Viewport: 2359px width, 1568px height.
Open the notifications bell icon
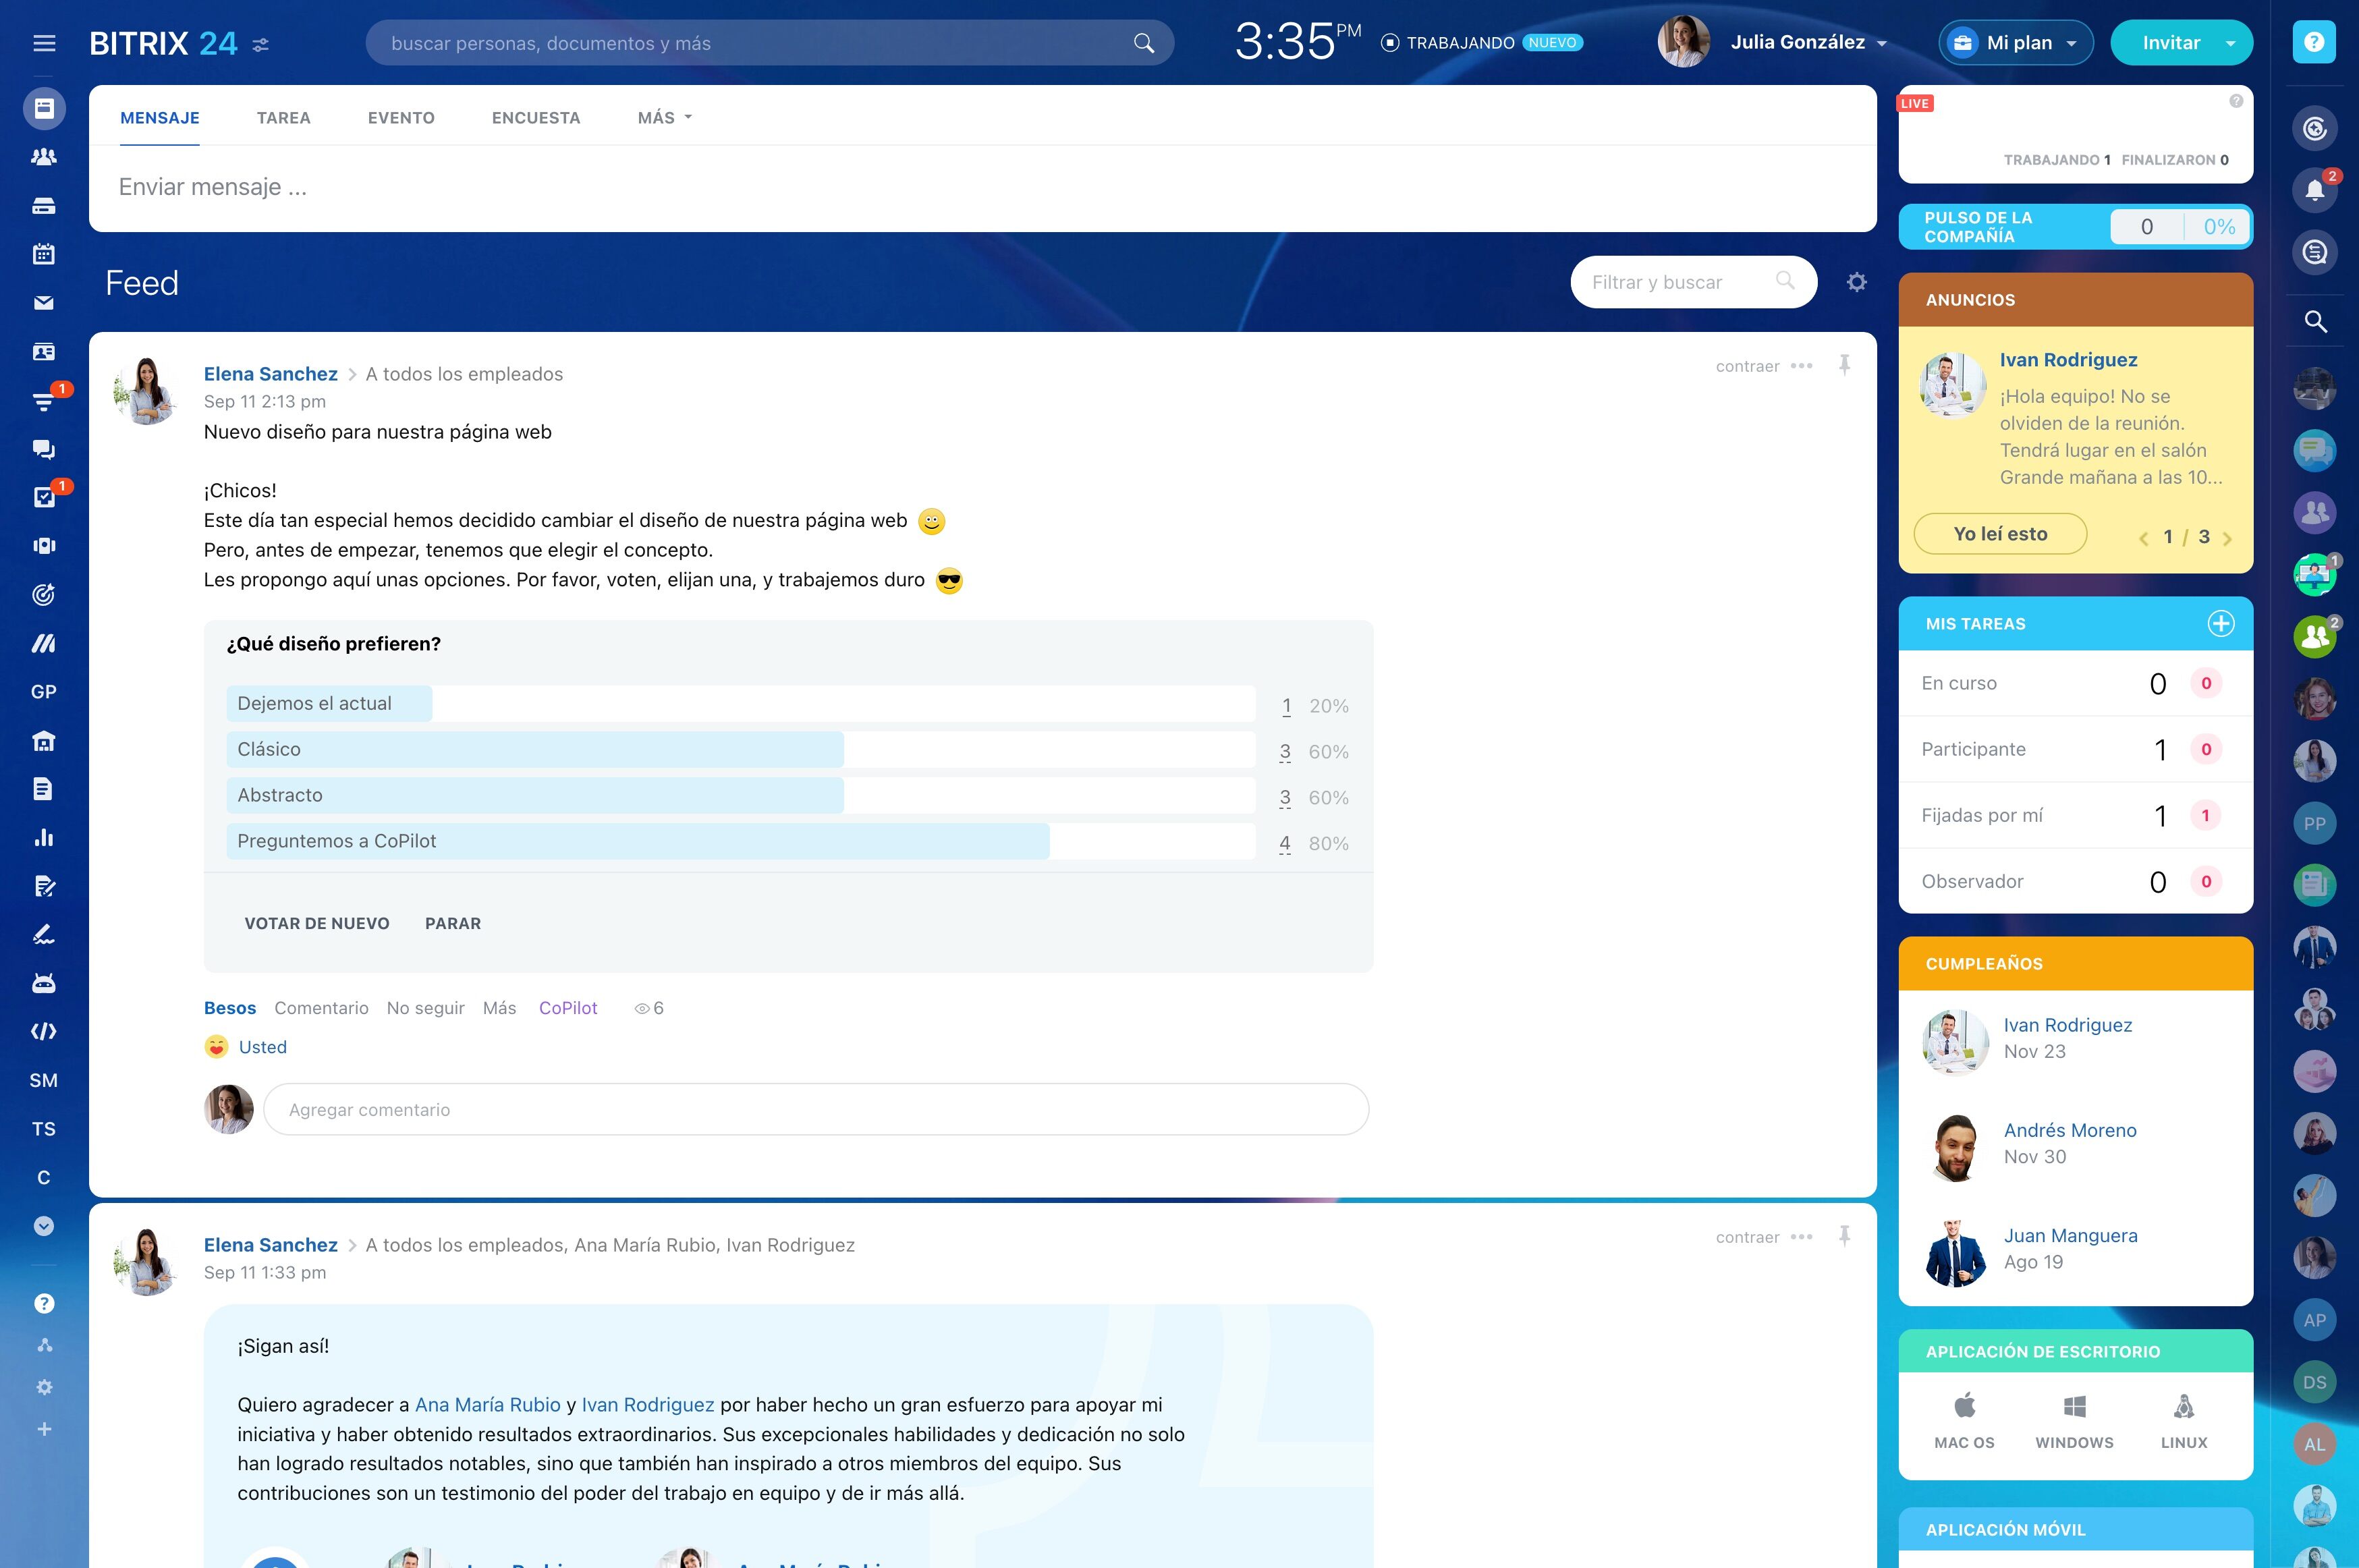tap(2314, 189)
